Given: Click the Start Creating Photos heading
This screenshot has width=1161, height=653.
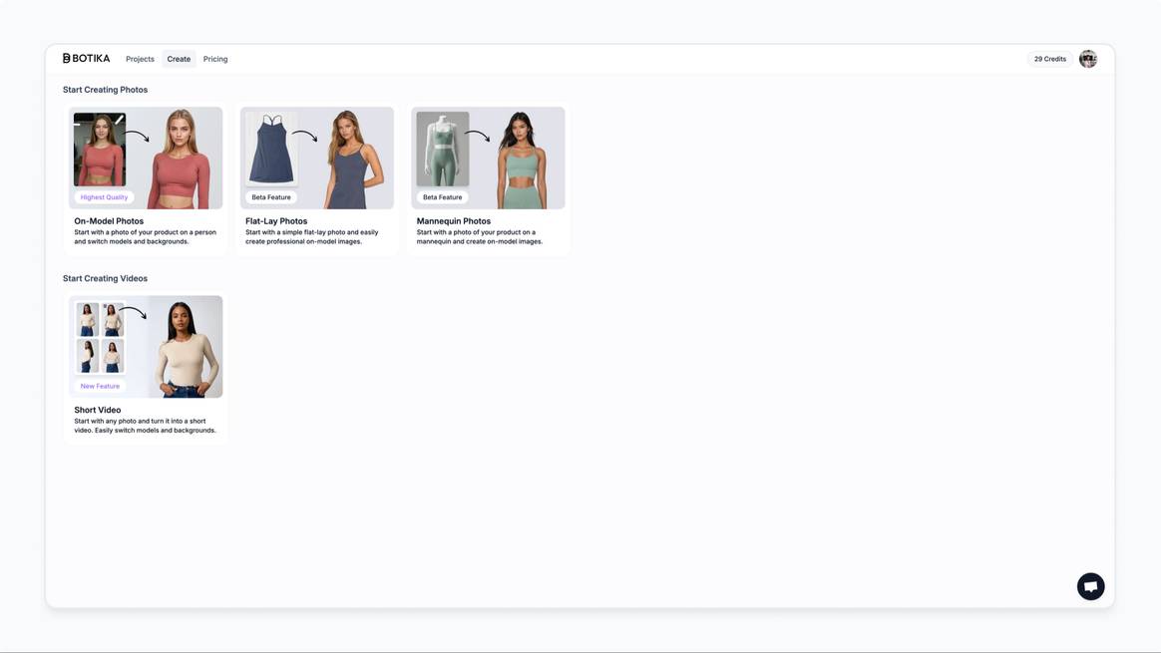Looking at the screenshot, I should pos(105,90).
